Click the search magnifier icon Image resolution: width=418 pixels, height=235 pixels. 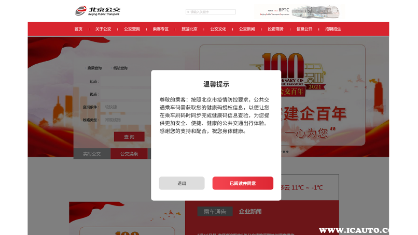pyautogui.click(x=188, y=12)
